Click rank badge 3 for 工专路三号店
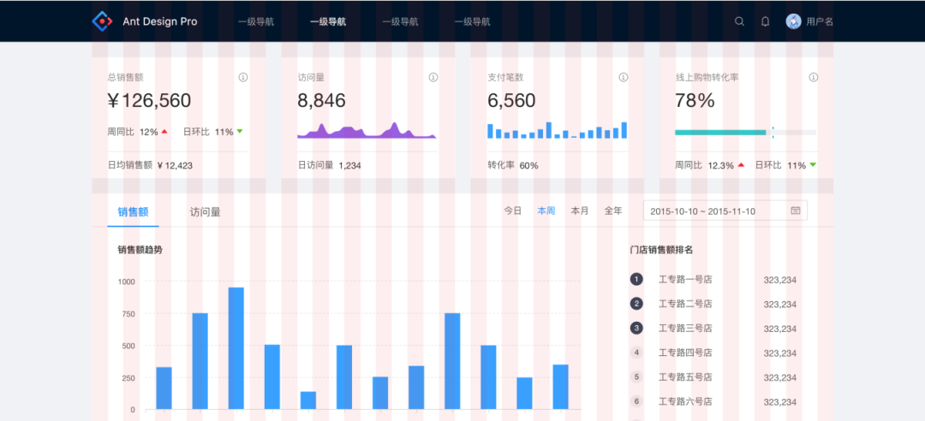This screenshot has width=925, height=421. (636, 328)
